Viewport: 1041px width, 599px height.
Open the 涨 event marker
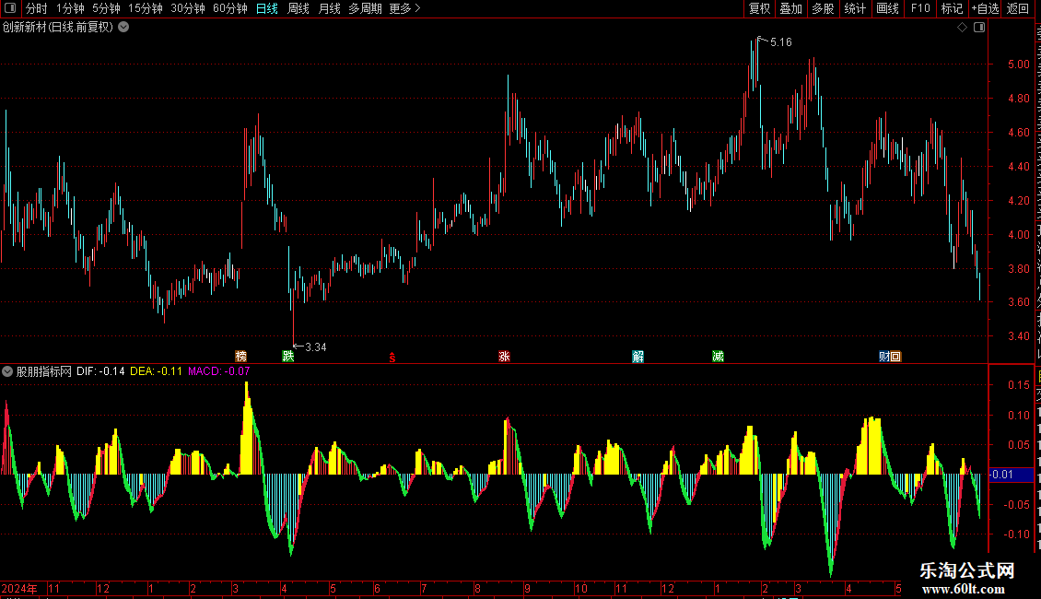click(505, 357)
